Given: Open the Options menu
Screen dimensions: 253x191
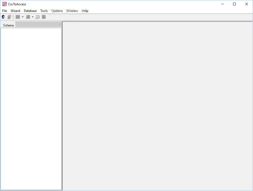Looking at the screenshot, I should click(57, 11).
